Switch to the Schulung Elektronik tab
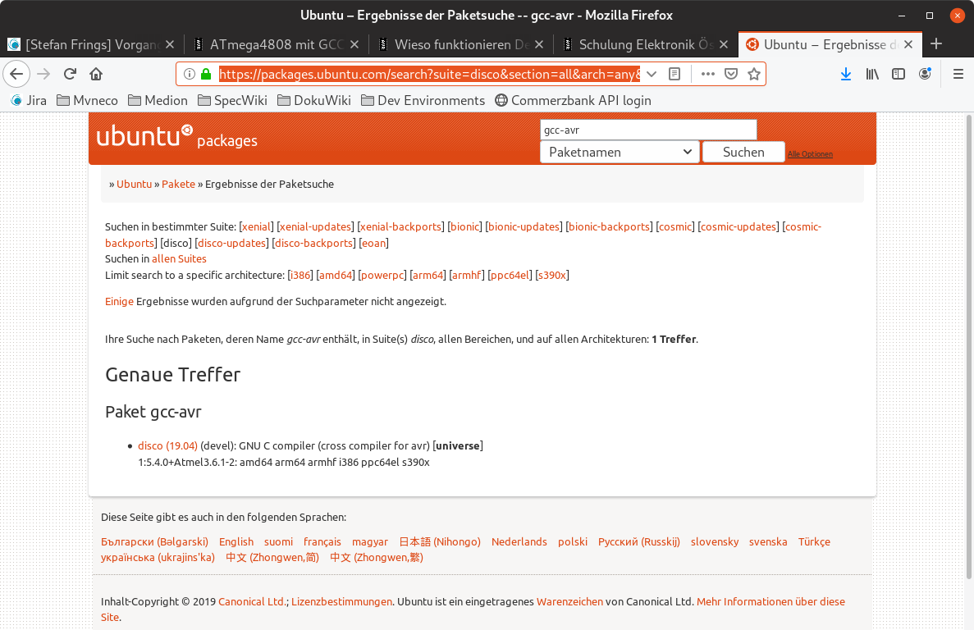The image size is (974, 630). (x=646, y=44)
